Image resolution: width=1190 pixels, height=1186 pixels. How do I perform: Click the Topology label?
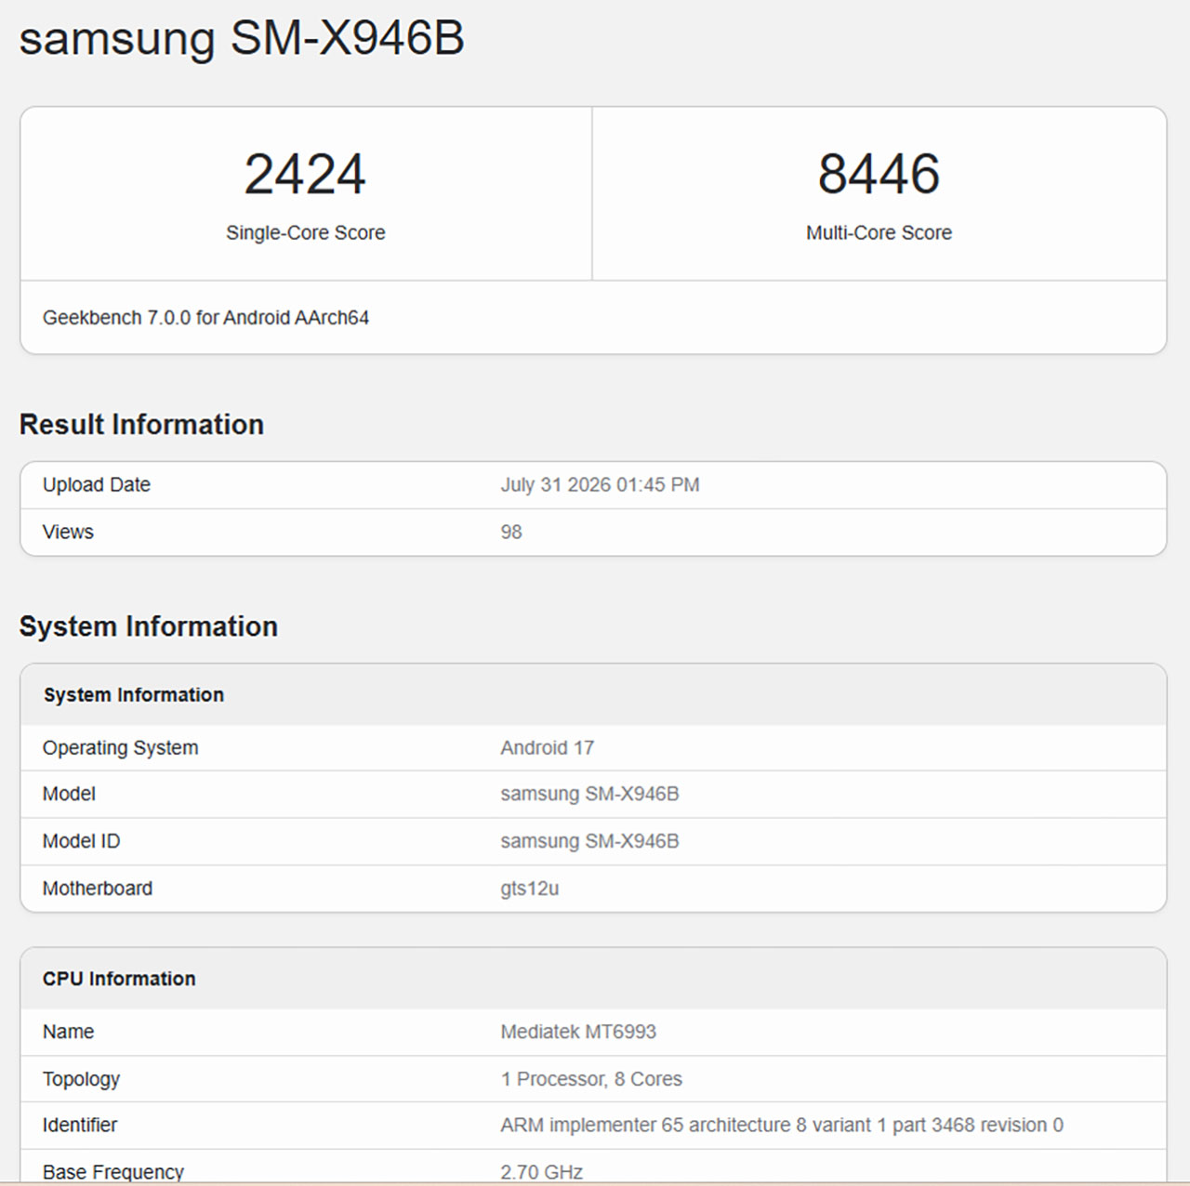click(x=81, y=1079)
